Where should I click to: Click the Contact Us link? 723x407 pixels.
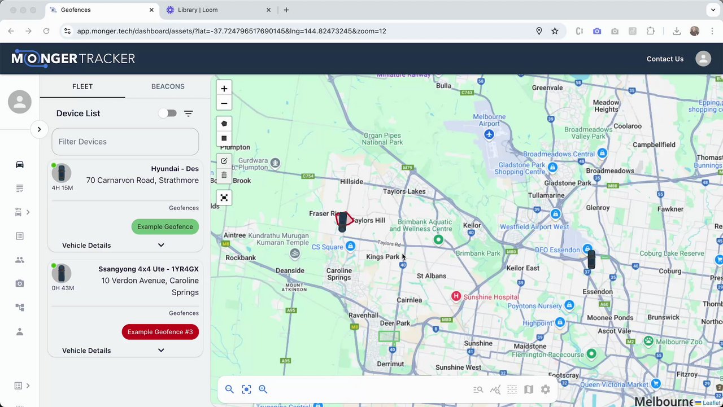point(665,59)
